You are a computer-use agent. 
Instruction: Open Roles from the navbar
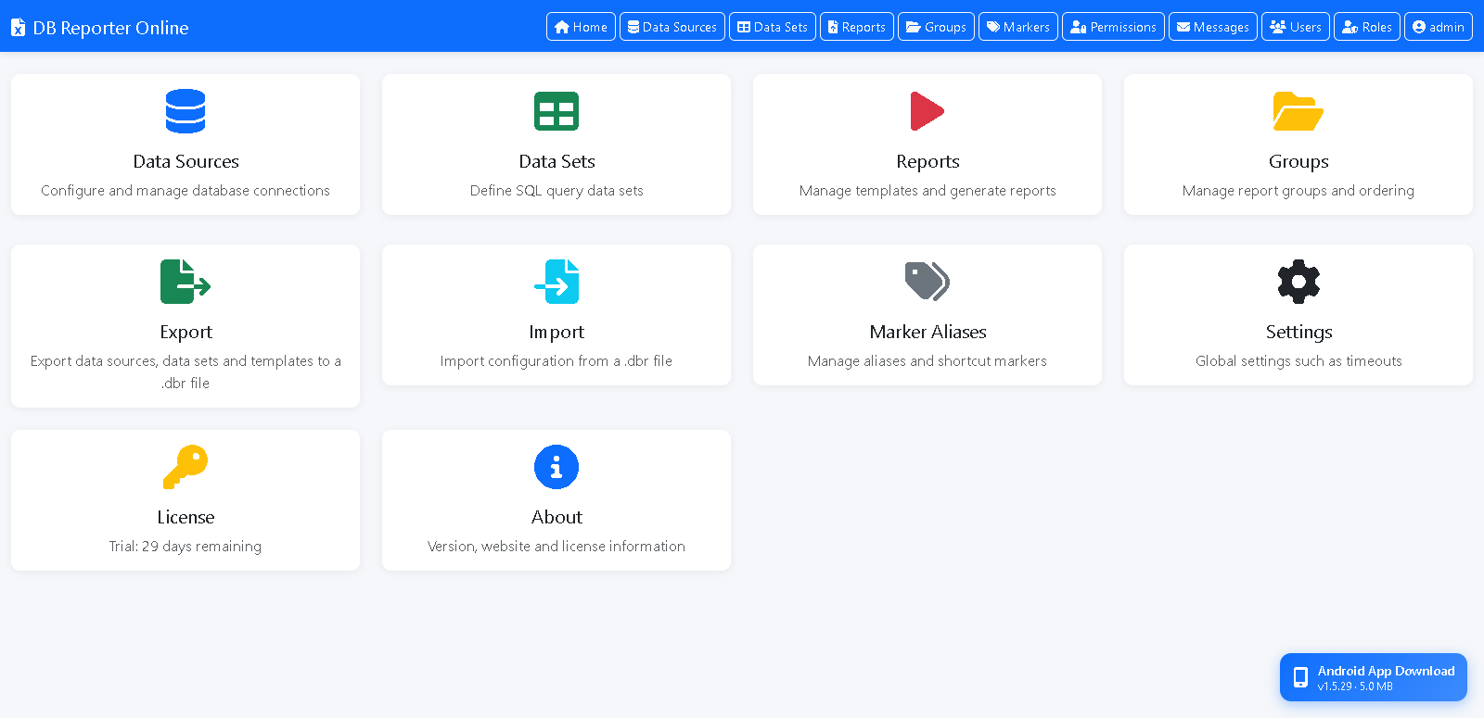tap(1367, 27)
